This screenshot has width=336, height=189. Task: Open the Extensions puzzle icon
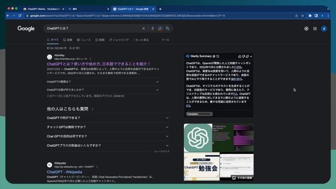click(310, 16)
